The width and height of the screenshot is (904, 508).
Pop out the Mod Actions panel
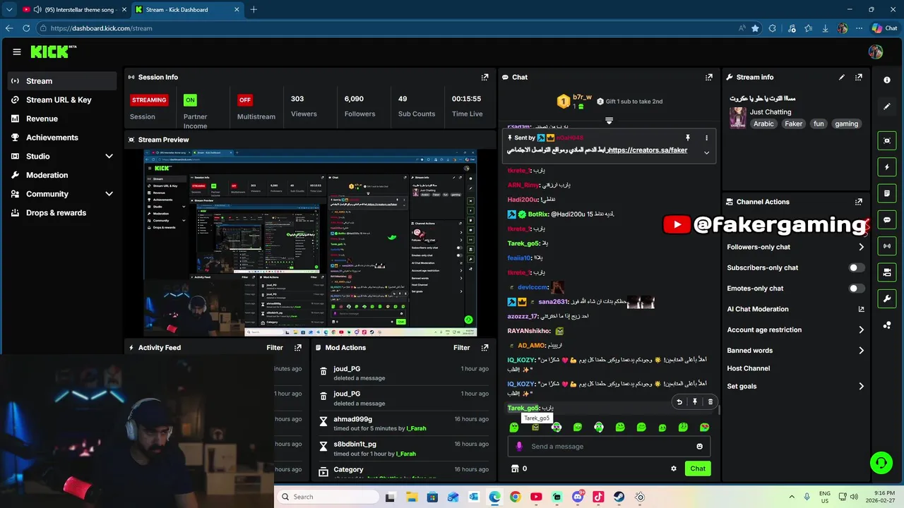(484, 348)
